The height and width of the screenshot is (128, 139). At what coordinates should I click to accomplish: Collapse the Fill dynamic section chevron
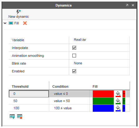[5, 23]
